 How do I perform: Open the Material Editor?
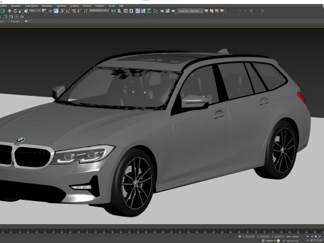(155, 11)
